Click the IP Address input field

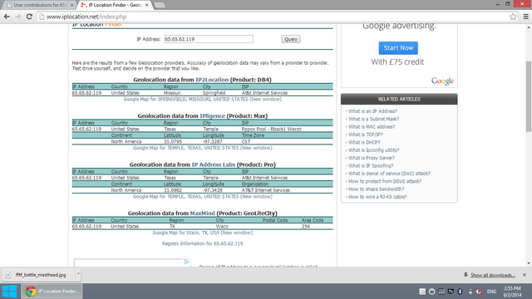pyautogui.click(x=209, y=39)
